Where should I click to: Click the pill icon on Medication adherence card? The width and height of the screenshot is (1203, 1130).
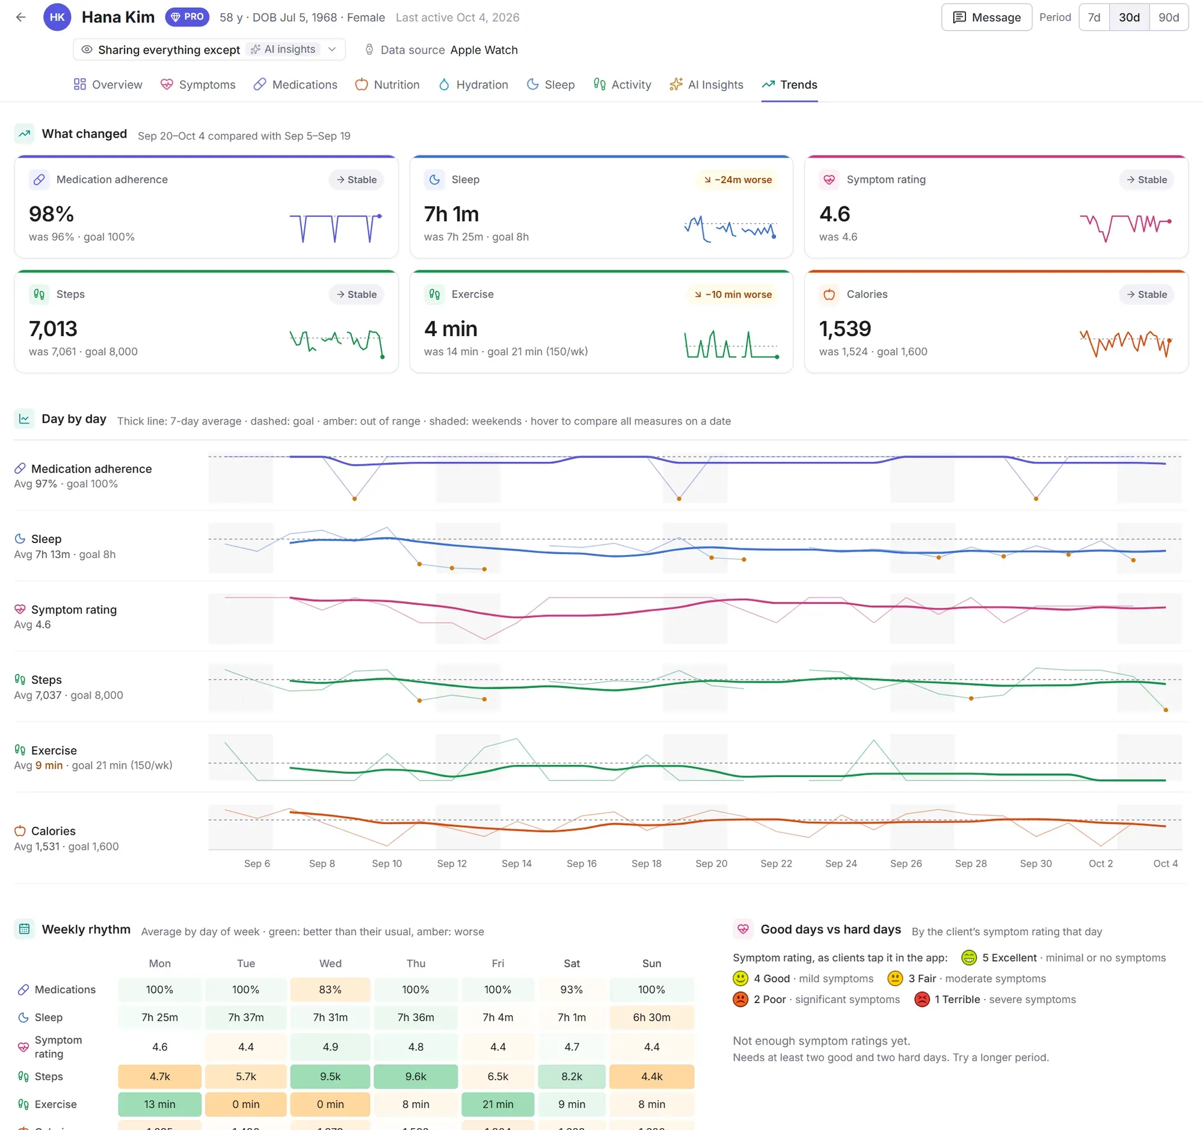click(39, 180)
